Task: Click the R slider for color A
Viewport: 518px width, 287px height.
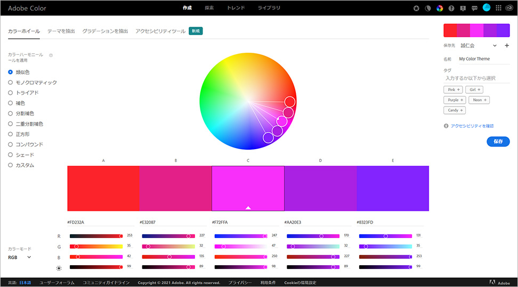Action: (96, 236)
